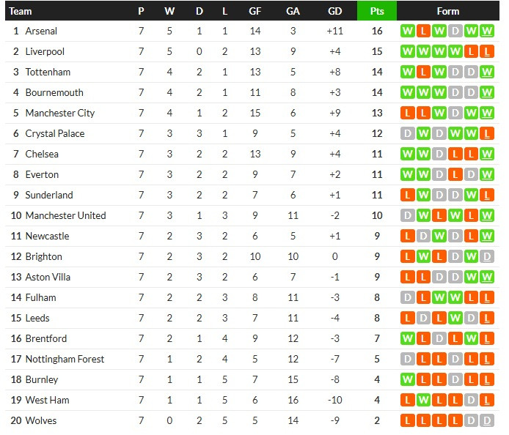Image resolution: width=509 pixels, height=435 pixels.
Task: Click the GA column header
Action: click(293, 11)
